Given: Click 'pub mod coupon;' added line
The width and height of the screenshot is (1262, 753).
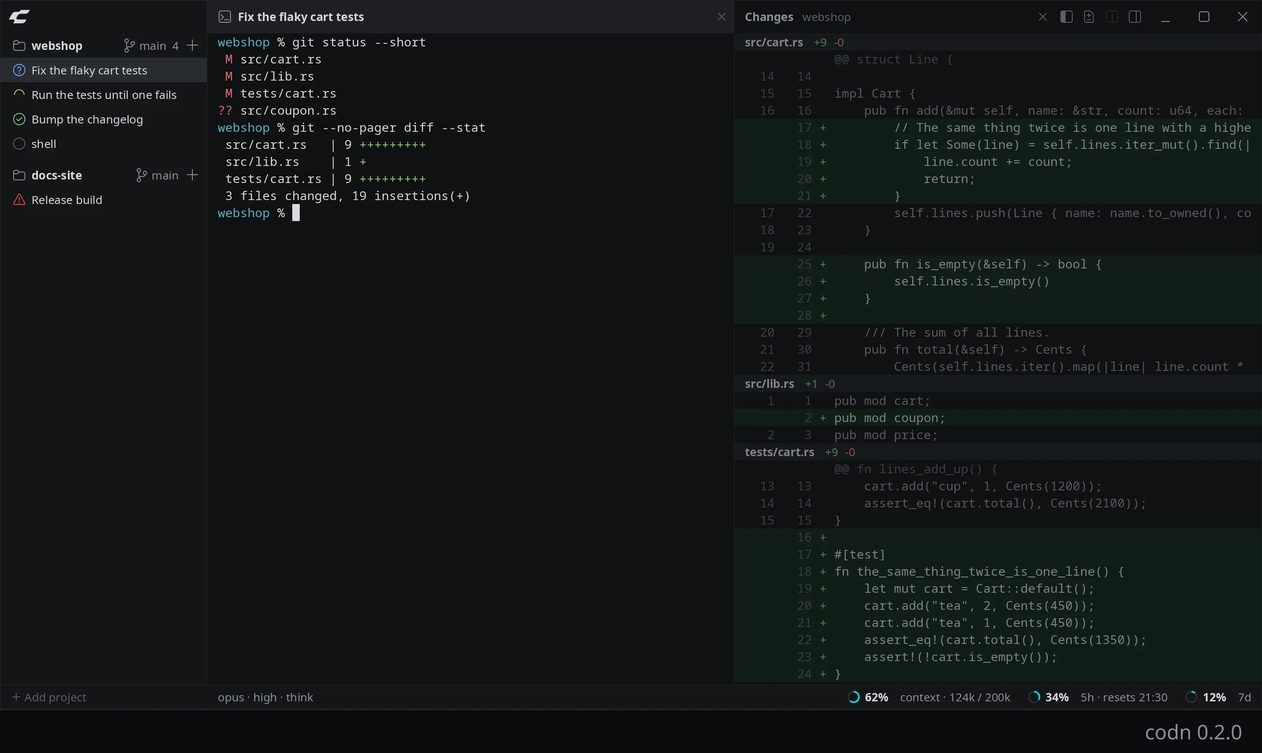Looking at the screenshot, I should (x=998, y=418).
